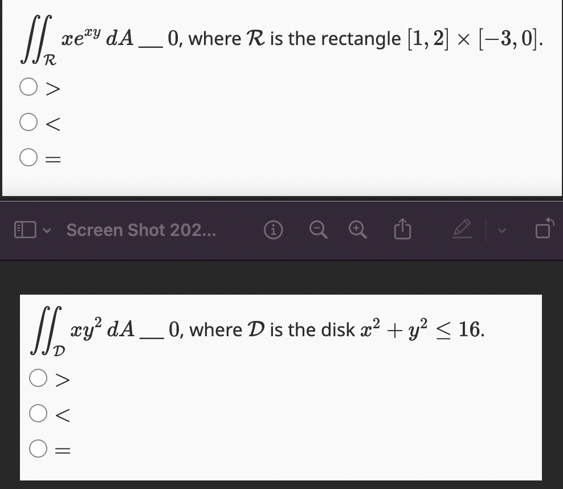Click the circled info badge in the toolbar
Screen dimensions: 563x489
(273, 230)
